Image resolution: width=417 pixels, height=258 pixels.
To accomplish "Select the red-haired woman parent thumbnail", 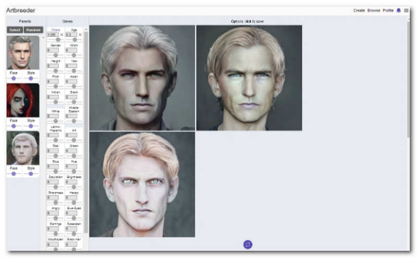I will click(x=23, y=100).
